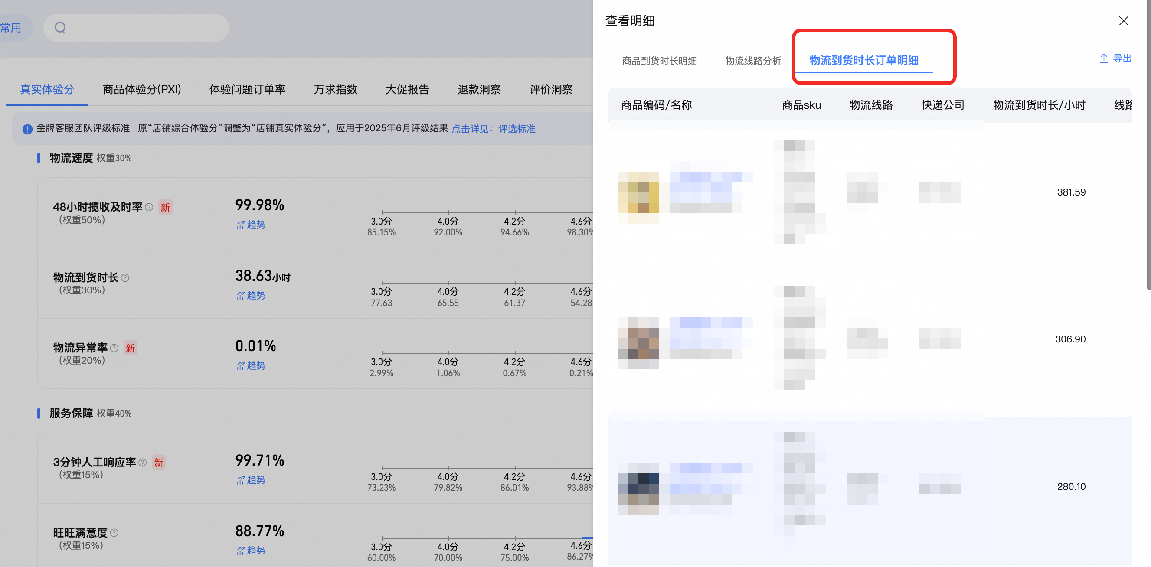Click the 导出 export icon
The width and height of the screenshot is (1151, 567).
1104,59
